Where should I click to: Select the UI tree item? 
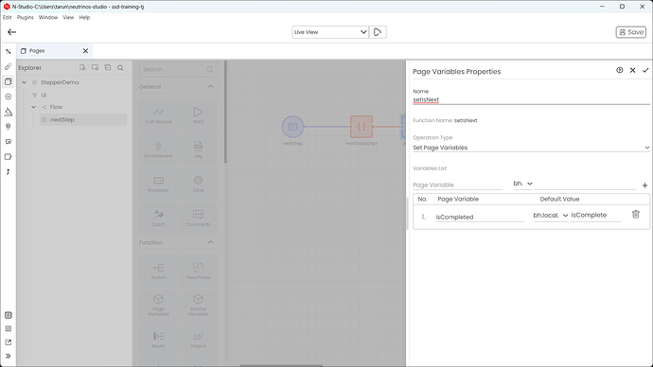tap(44, 95)
